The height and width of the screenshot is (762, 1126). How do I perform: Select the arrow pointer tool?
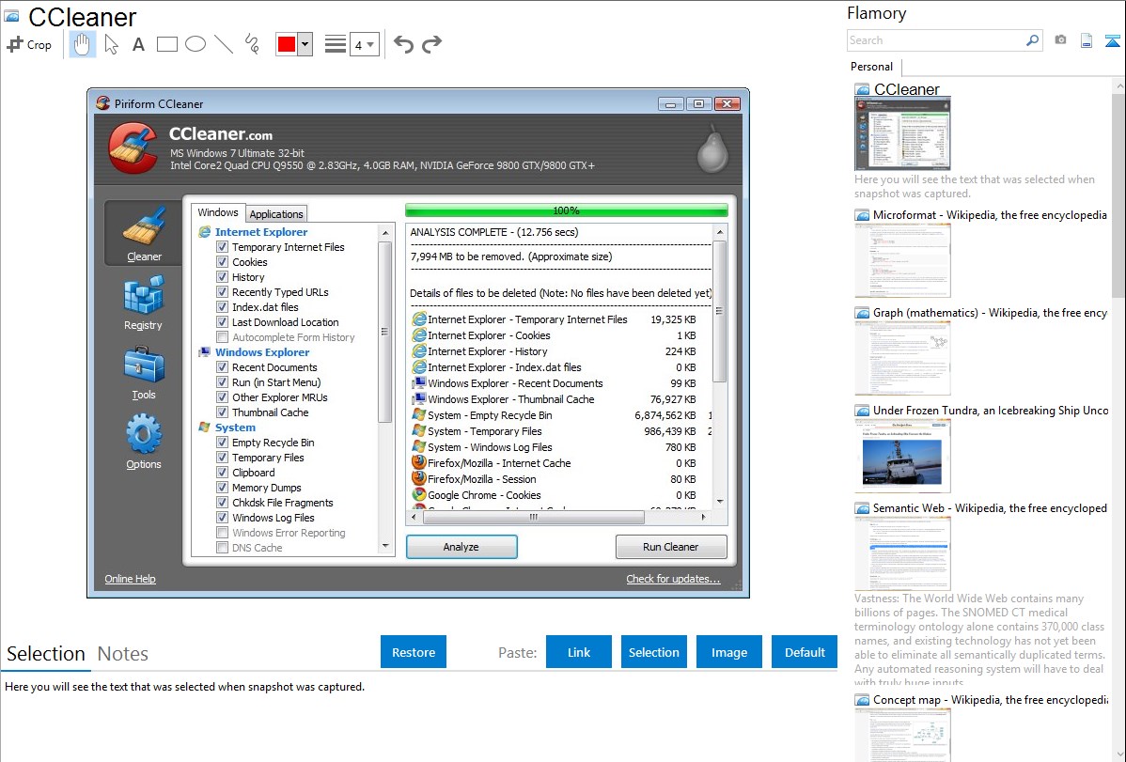point(111,44)
